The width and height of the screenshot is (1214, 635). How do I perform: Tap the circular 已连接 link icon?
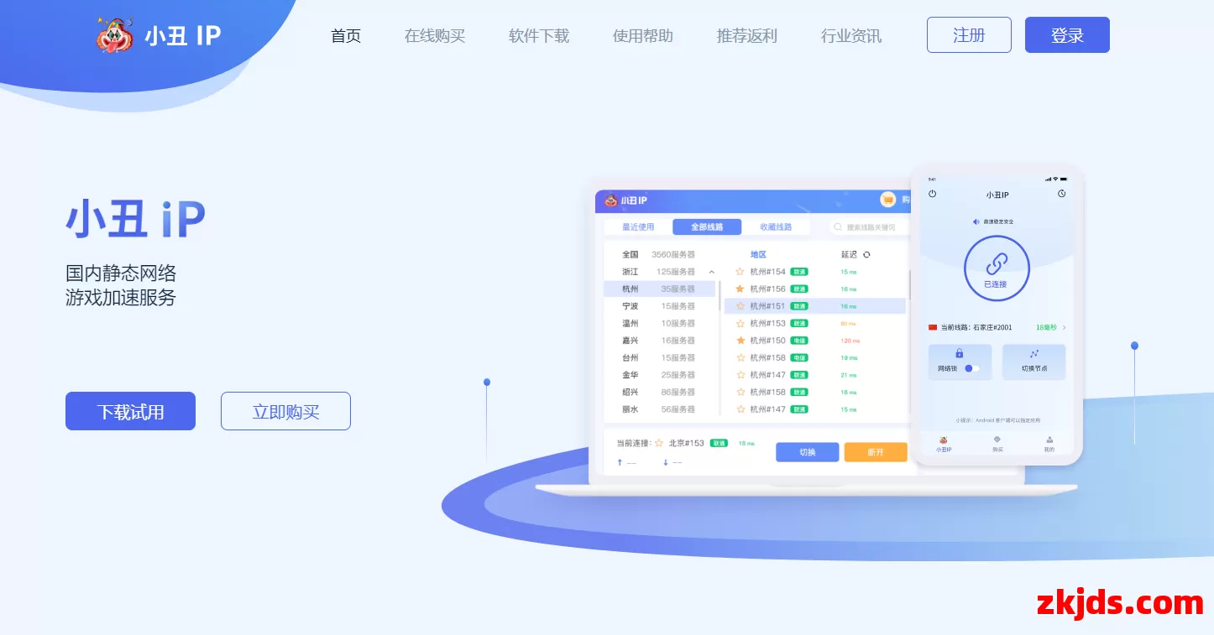point(996,268)
